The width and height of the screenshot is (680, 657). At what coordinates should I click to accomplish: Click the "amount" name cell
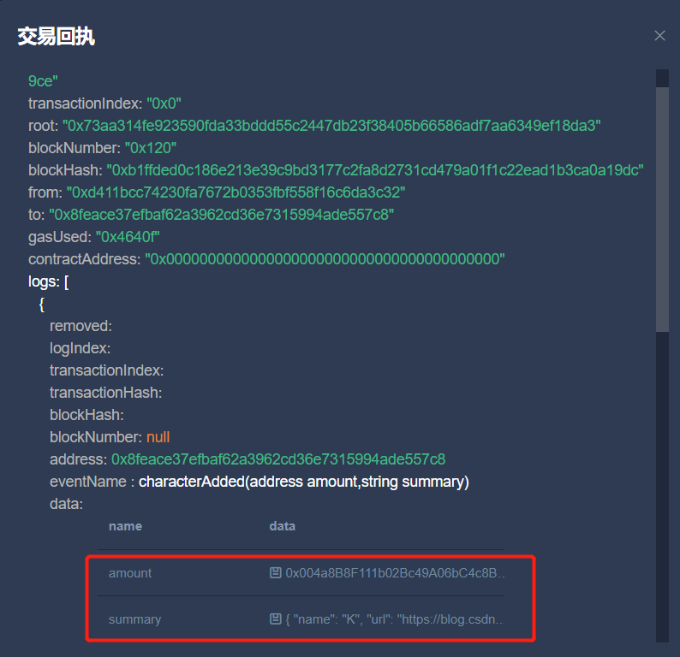(130, 573)
